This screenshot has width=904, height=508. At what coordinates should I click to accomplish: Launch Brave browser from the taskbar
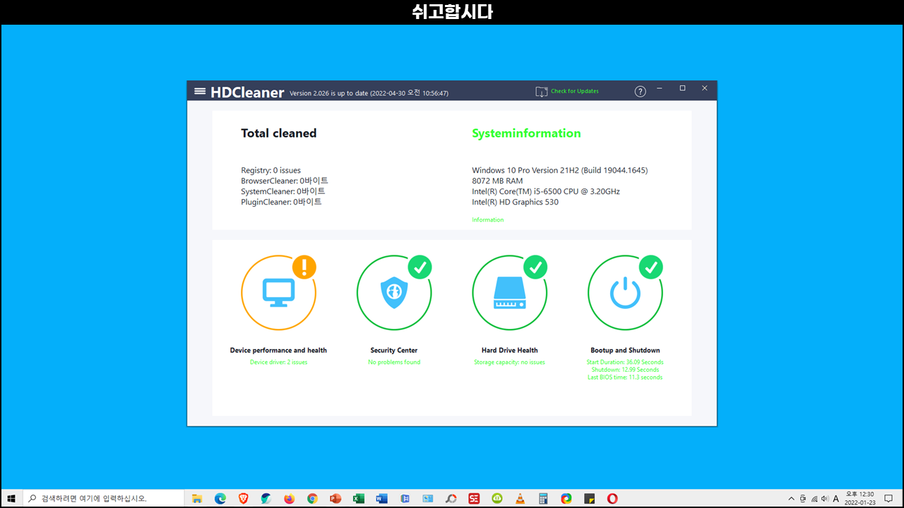point(243,498)
